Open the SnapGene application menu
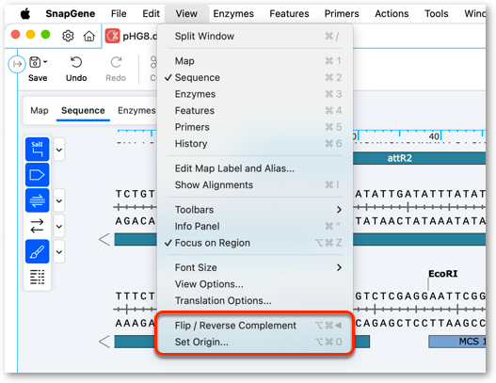The height and width of the screenshot is (383, 496). click(x=71, y=13)
